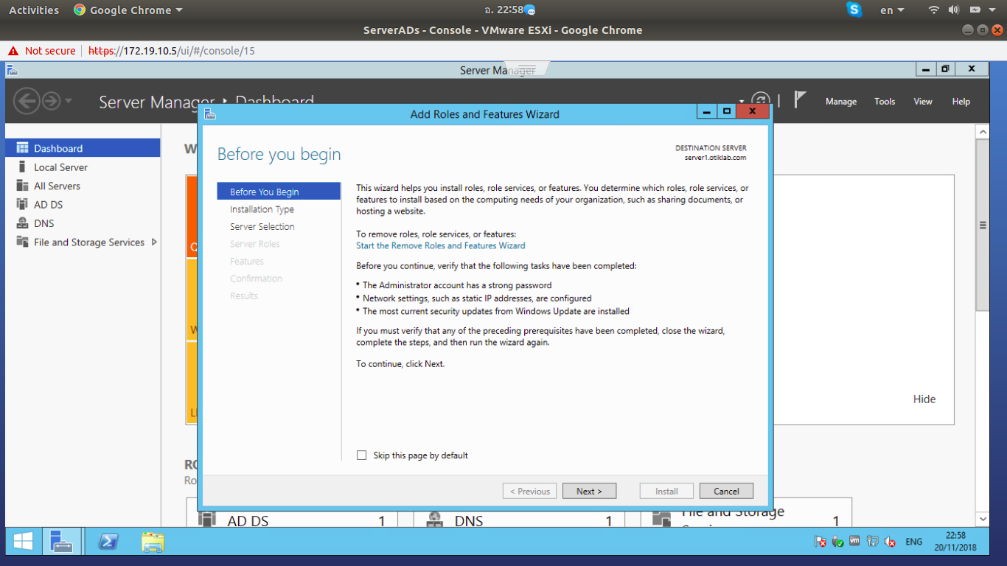Open the GNOME Activities overview
1007x566 pixels.
[x=34, y=10]
